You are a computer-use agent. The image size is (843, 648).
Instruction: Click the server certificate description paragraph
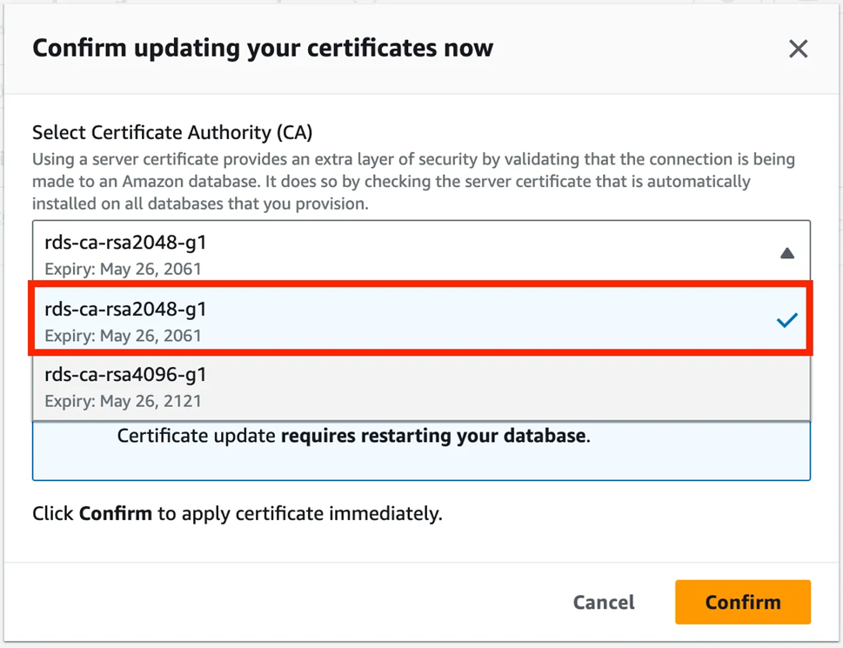[413, 182]
